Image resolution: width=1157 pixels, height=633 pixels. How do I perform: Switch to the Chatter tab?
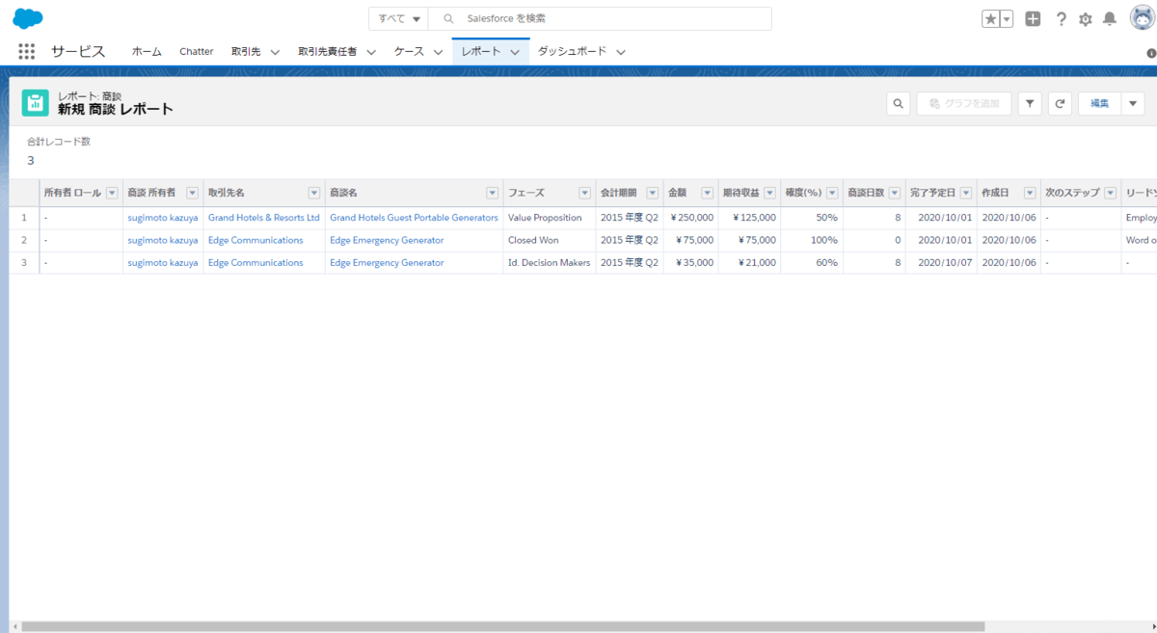(196, 52)
